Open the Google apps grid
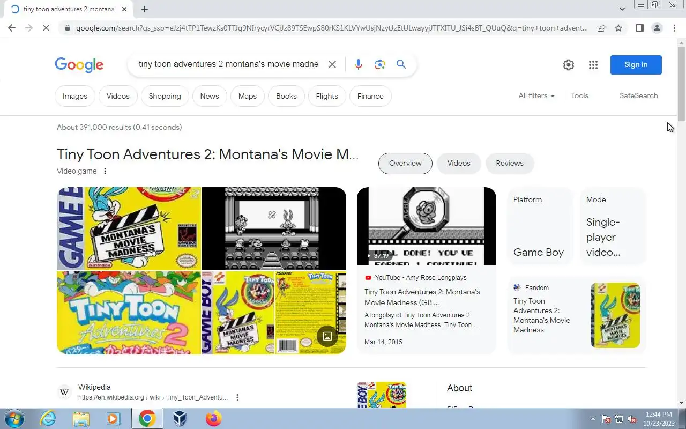Screen dimensions: 686x429 click(593, 65)
